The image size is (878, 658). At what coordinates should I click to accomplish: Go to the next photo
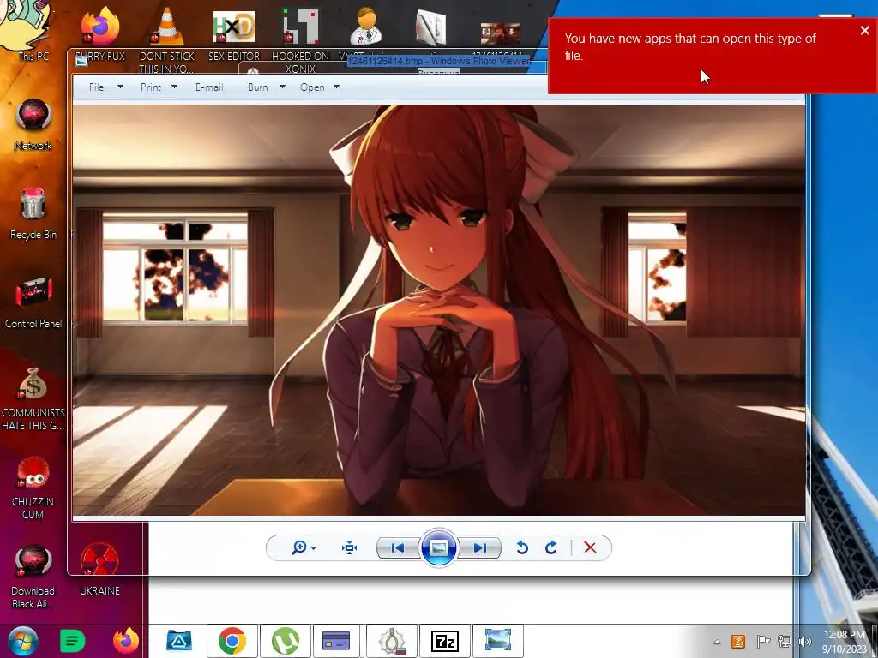(479, 547)
